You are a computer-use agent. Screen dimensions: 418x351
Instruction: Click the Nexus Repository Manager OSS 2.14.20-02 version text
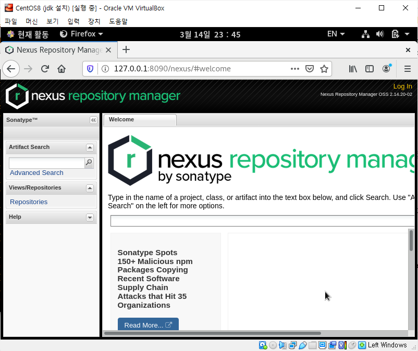click(366, 94)
